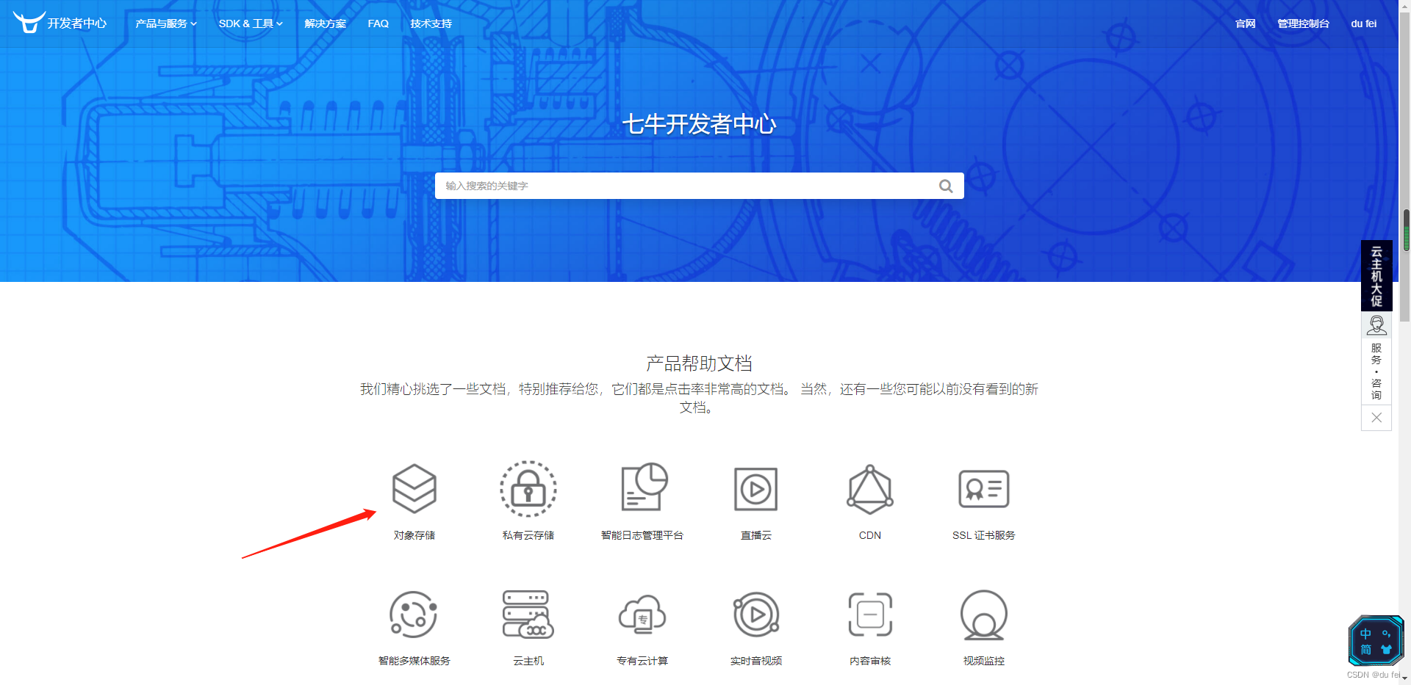Click the 云主机 text label
Viewport: 1411px width, 685px height.
[x=528, y=661]
